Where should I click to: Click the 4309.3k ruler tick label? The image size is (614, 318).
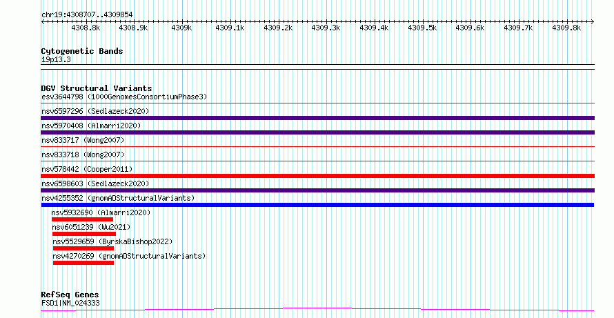coord(326,28)
